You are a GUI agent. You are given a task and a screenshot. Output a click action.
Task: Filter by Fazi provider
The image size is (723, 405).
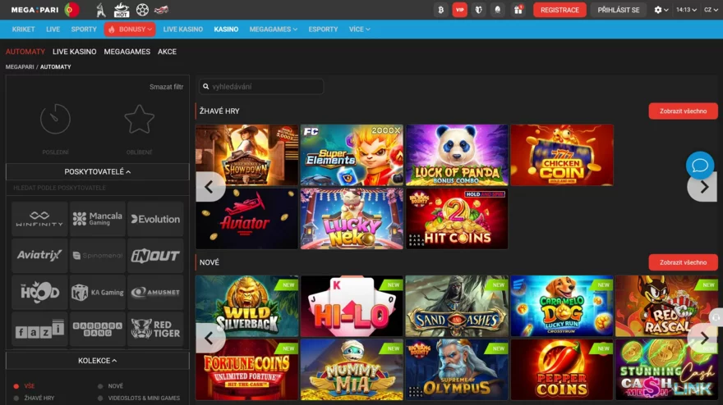tap(39, 329)
